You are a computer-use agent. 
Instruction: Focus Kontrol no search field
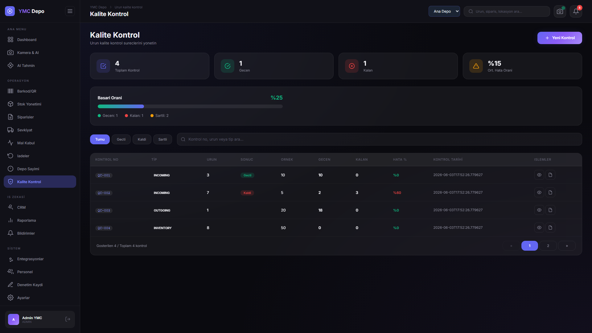[380, 139]
